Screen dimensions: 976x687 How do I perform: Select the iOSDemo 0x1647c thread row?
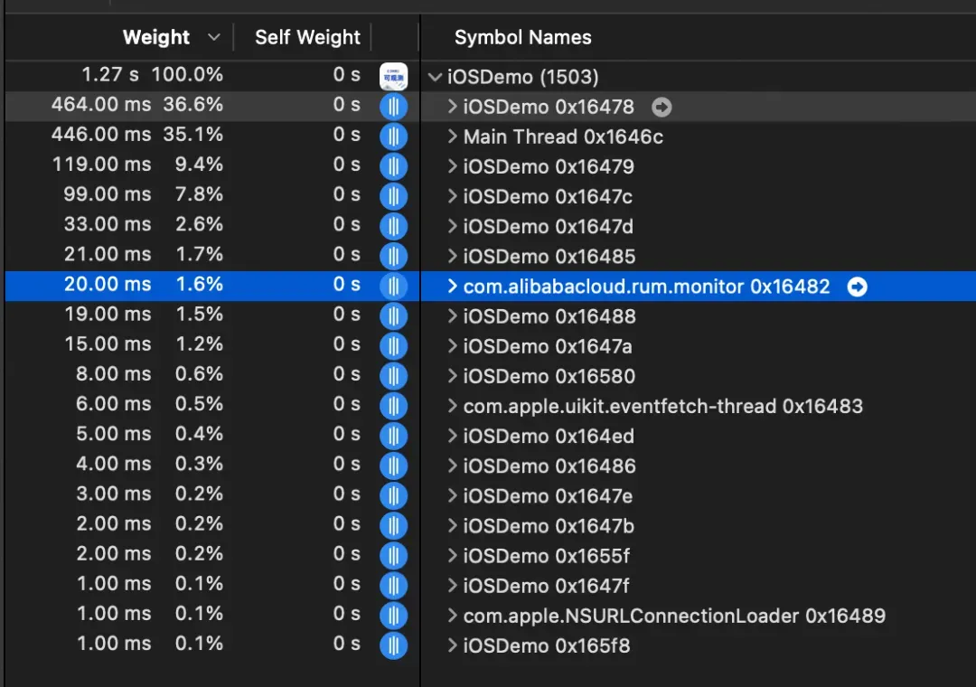pos(548,196)
